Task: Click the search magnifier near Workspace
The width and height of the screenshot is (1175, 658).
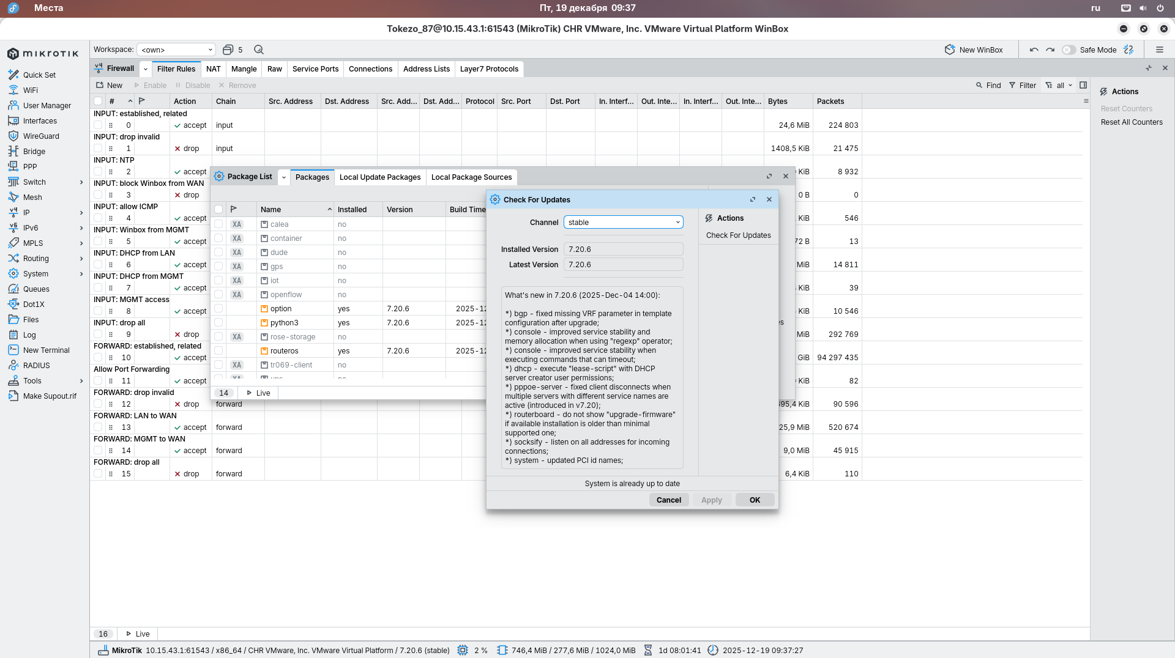Action: 259,50
